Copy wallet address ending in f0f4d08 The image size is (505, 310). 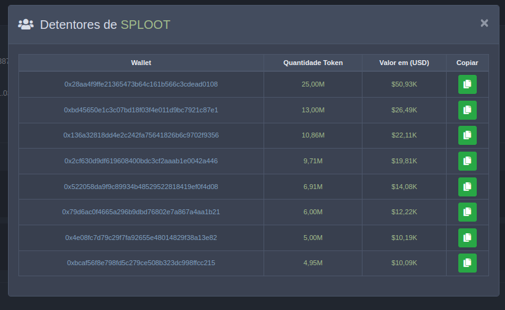coord(468,187)
